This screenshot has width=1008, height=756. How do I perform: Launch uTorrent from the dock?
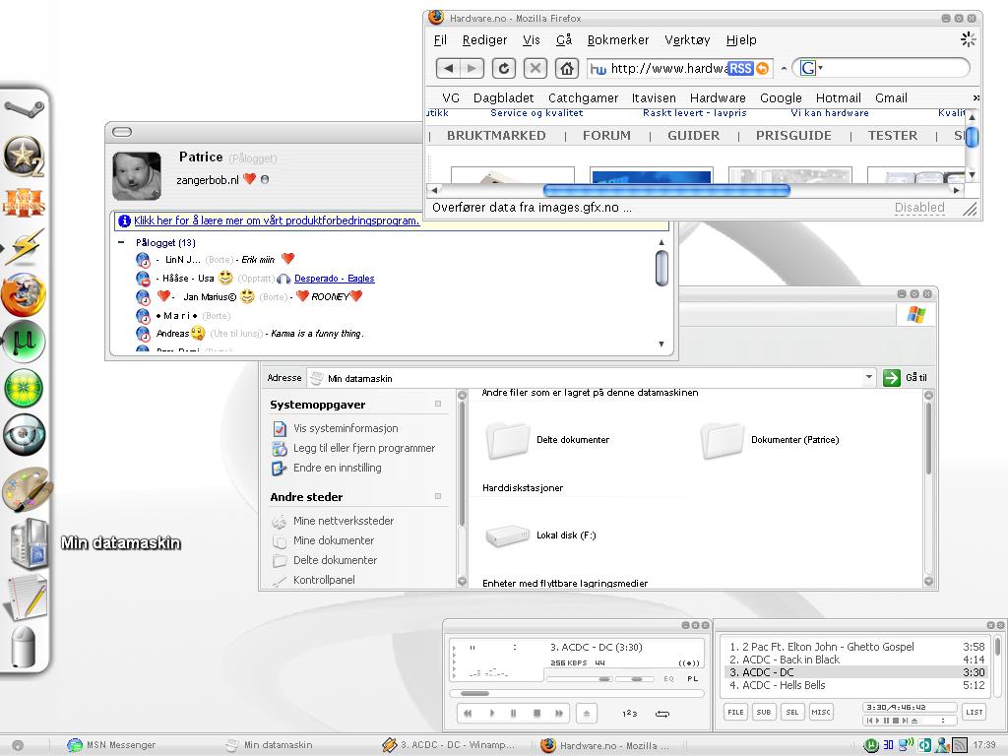click(x=25, y=342)
